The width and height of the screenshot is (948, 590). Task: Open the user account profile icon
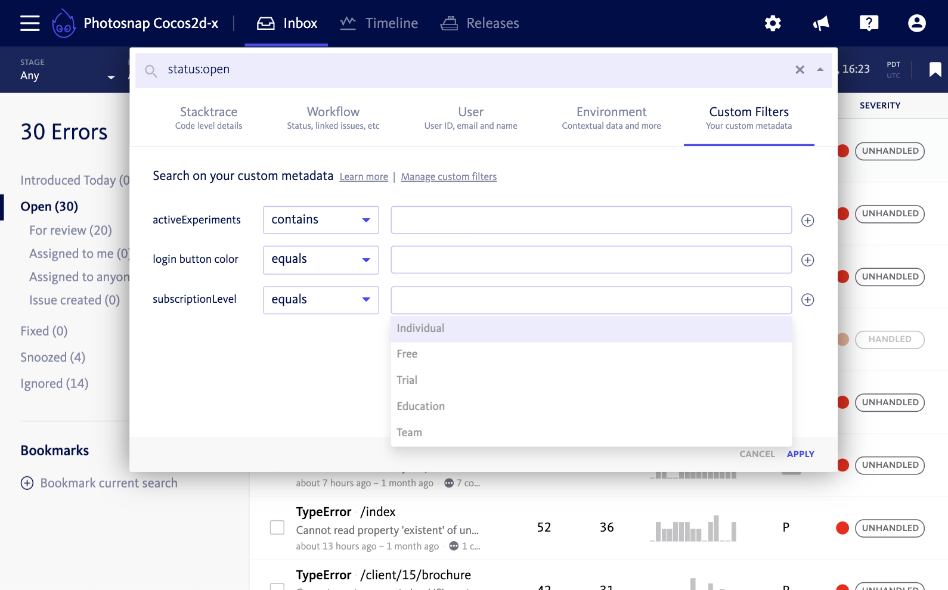point(916,23)
